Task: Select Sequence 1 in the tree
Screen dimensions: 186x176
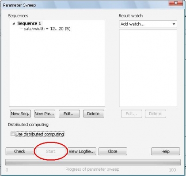Action: [29, 23]
